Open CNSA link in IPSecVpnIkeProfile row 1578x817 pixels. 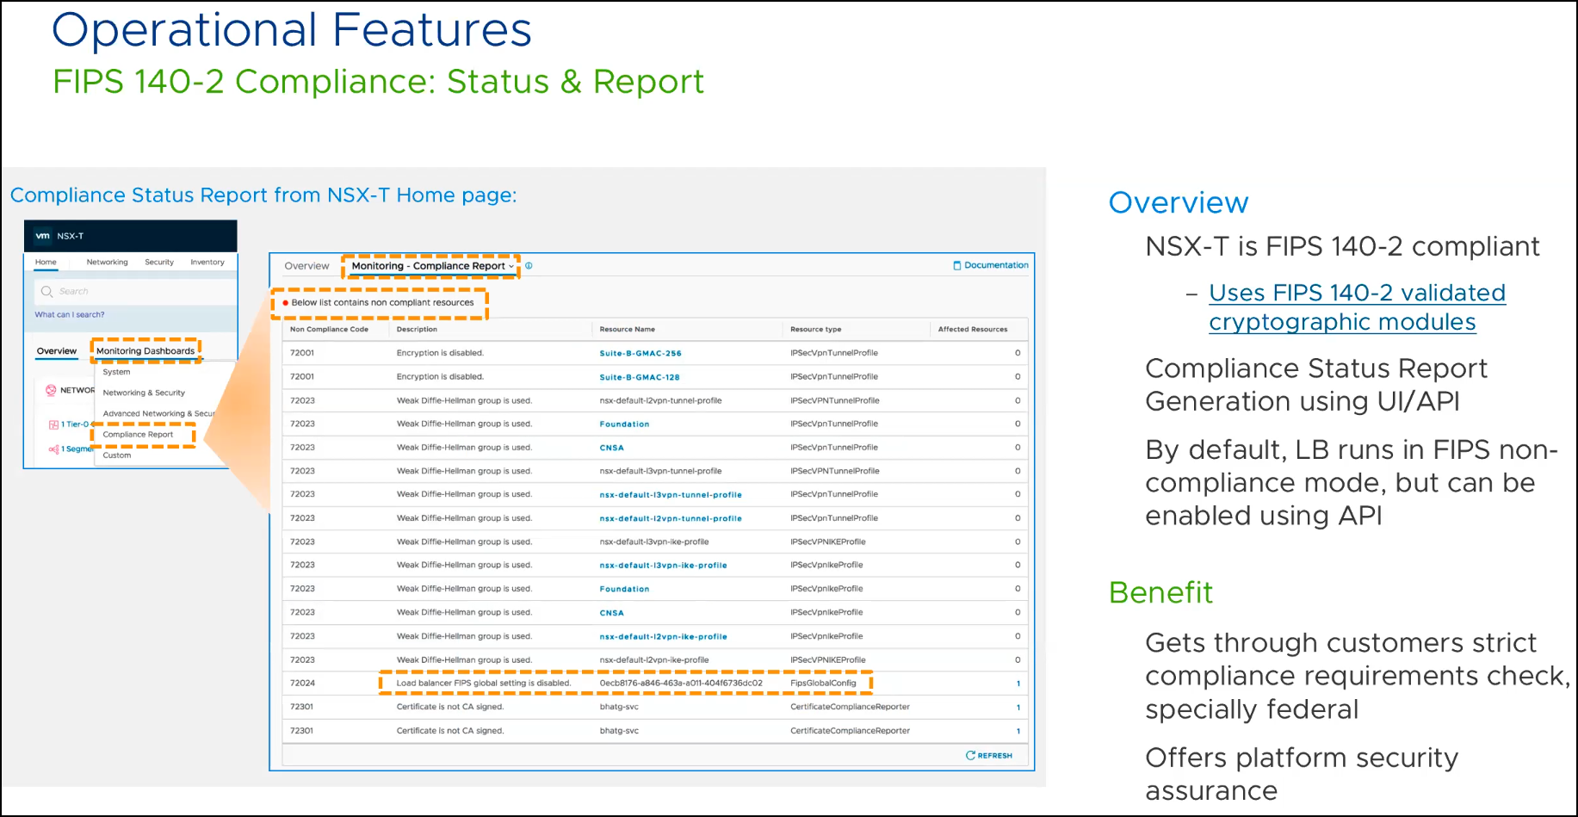[x=611, y=613]
